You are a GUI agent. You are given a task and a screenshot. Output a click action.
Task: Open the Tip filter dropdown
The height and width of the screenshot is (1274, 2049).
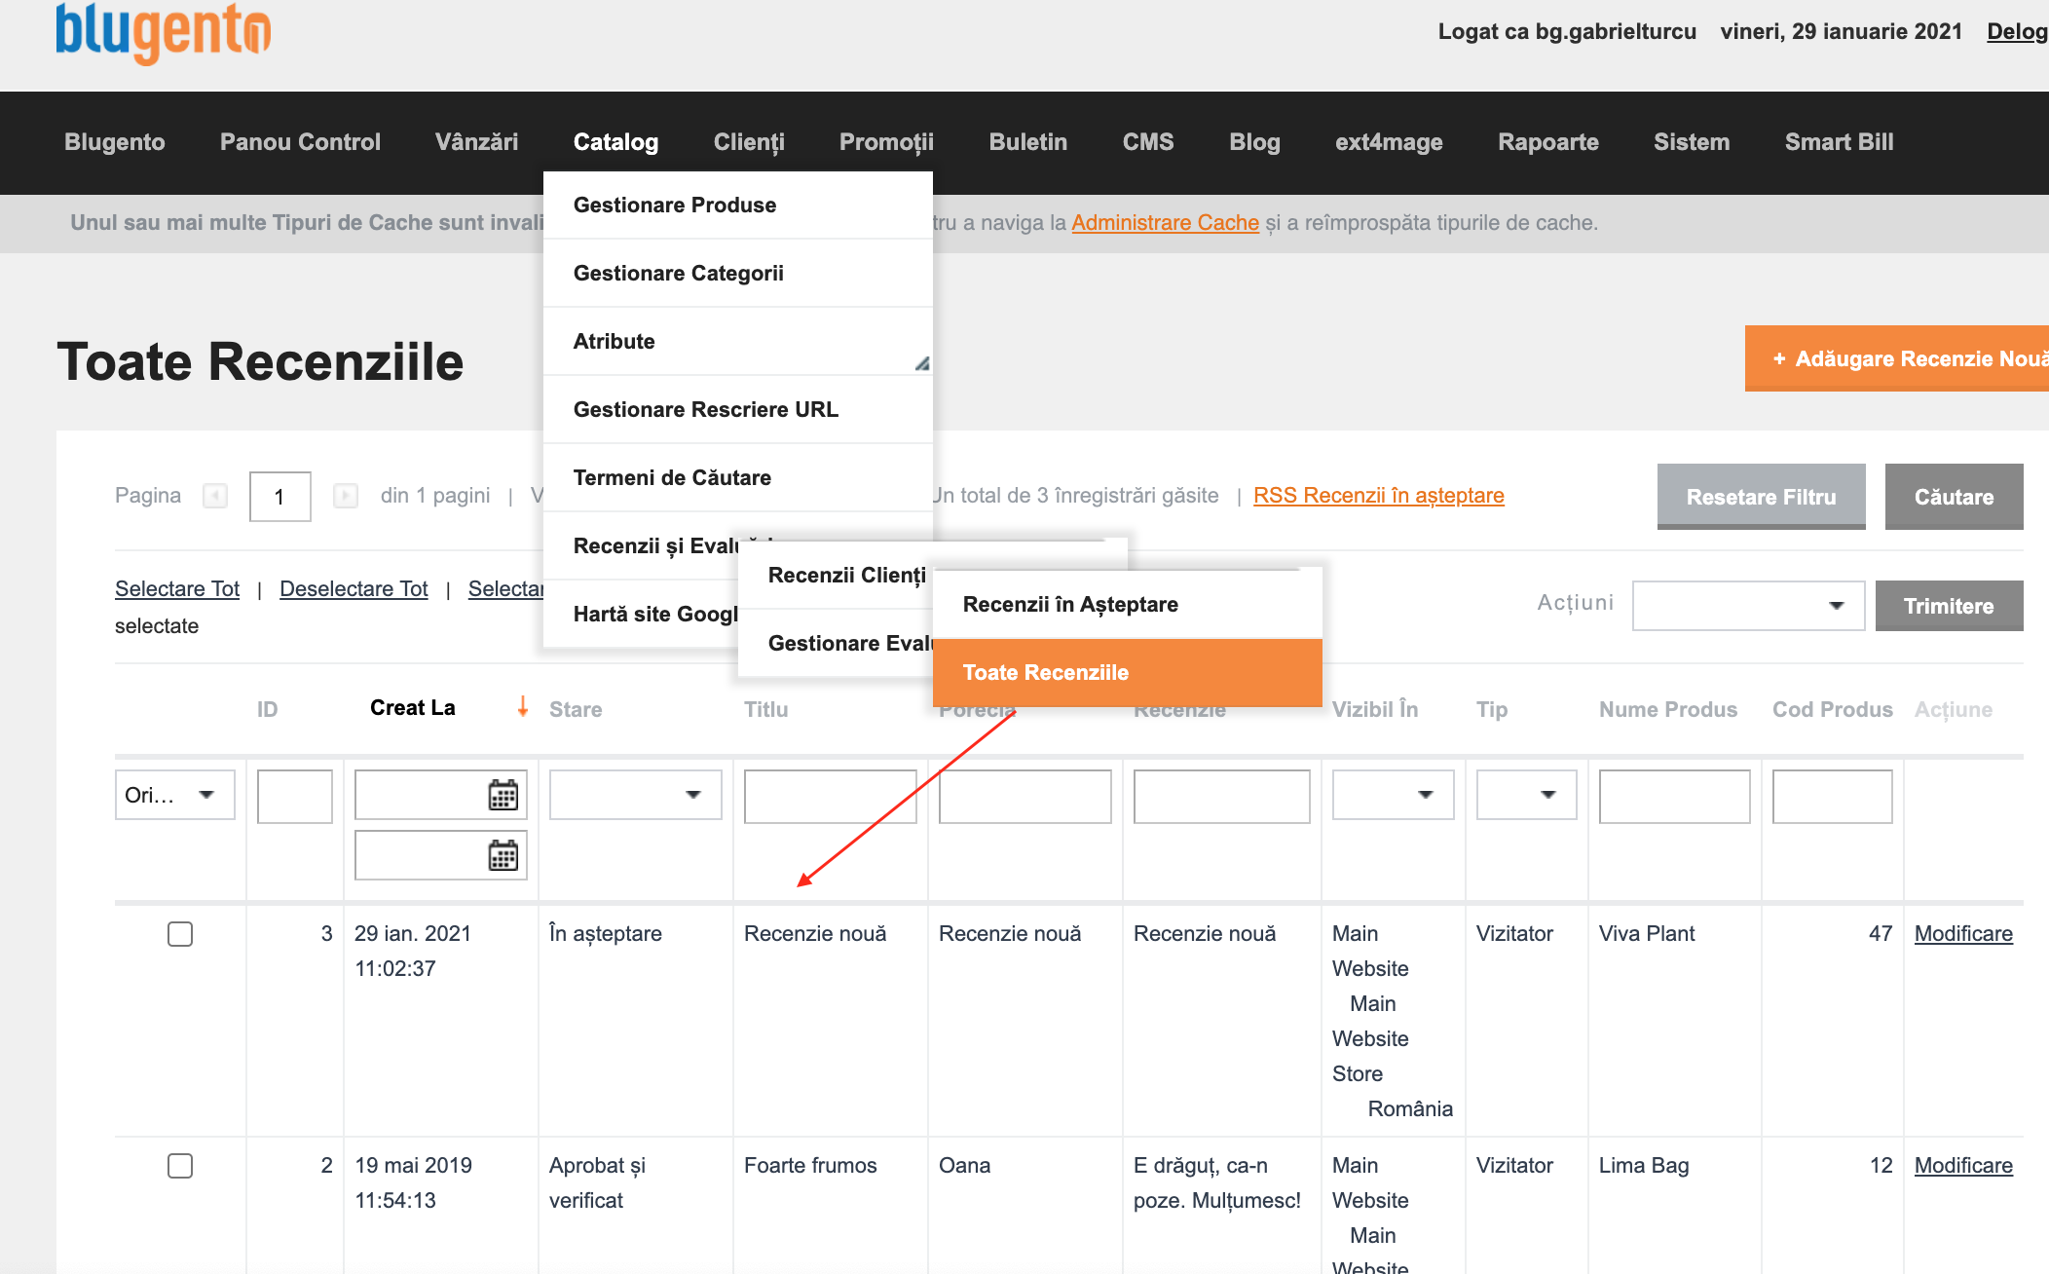(x=1526, y=795)
